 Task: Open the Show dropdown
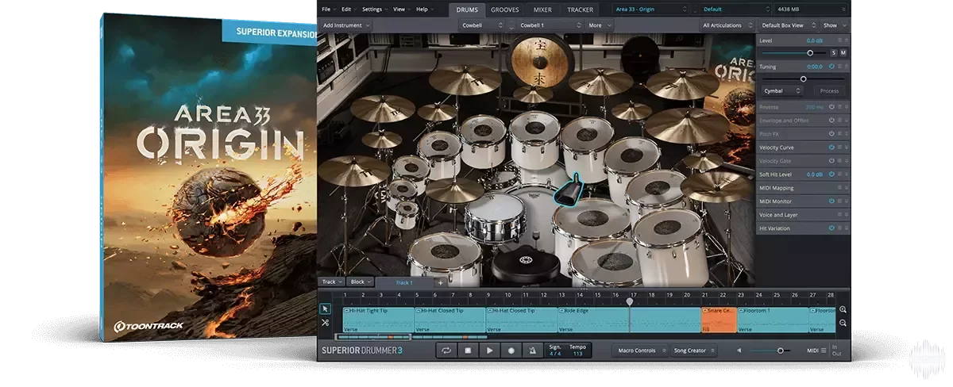coord(834,25)
